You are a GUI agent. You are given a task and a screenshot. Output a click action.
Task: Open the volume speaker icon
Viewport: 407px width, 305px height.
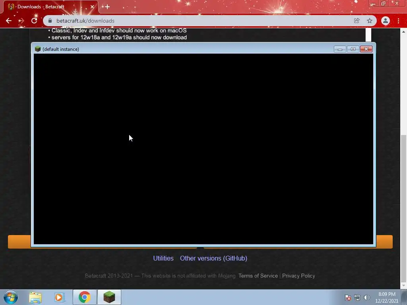click(366, 297)
